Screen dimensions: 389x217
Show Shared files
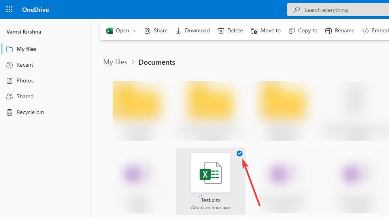(x=25, y=97)
